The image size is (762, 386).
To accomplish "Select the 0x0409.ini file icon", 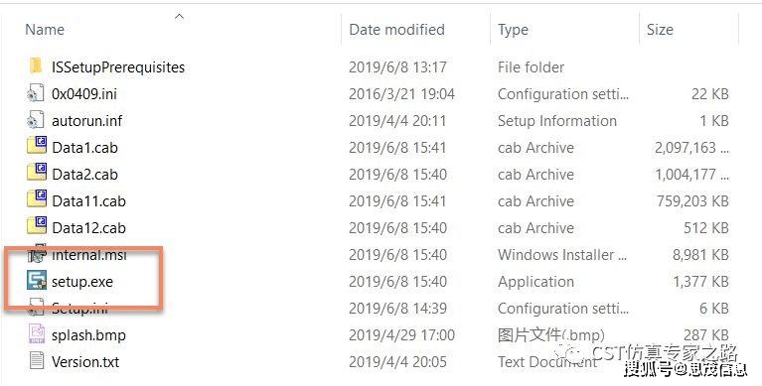I will click(x=36, y=93).
